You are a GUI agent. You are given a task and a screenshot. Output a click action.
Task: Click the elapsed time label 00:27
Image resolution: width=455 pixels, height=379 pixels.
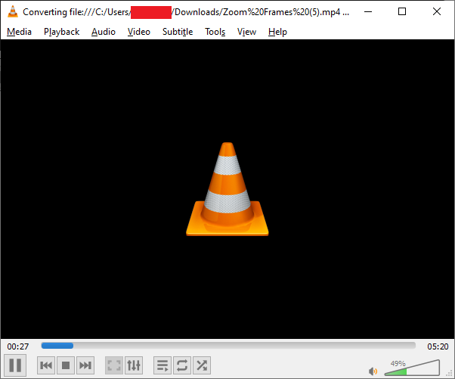coord(18,346)
